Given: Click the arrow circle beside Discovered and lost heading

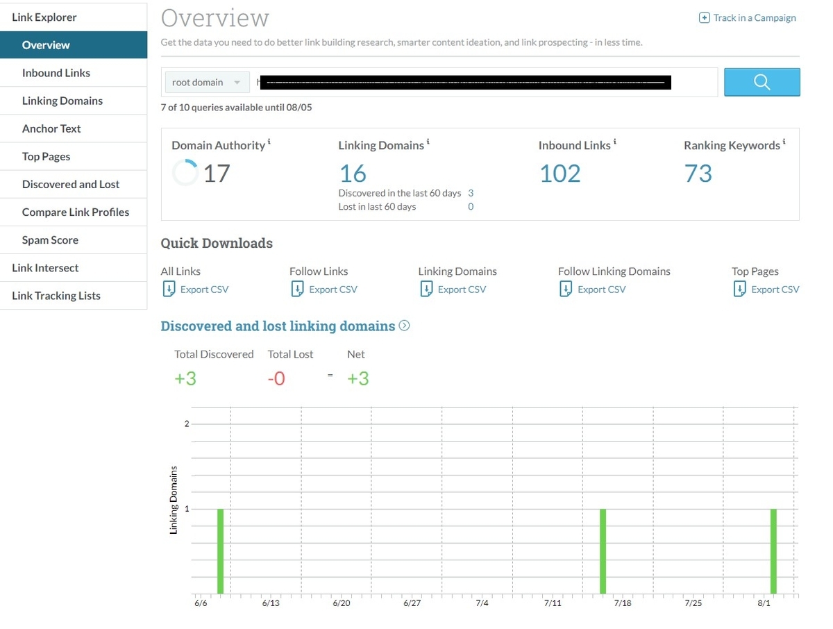Looking at the screenshot, I should (405, 326).
